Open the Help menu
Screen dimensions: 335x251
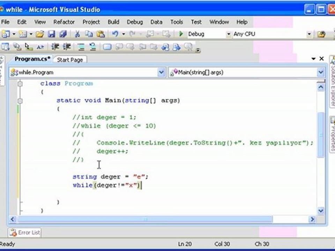click(242, 22)
